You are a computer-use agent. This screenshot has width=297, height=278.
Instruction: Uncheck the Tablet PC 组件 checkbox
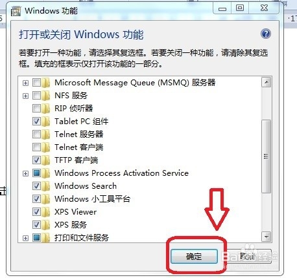pos(36,122)
